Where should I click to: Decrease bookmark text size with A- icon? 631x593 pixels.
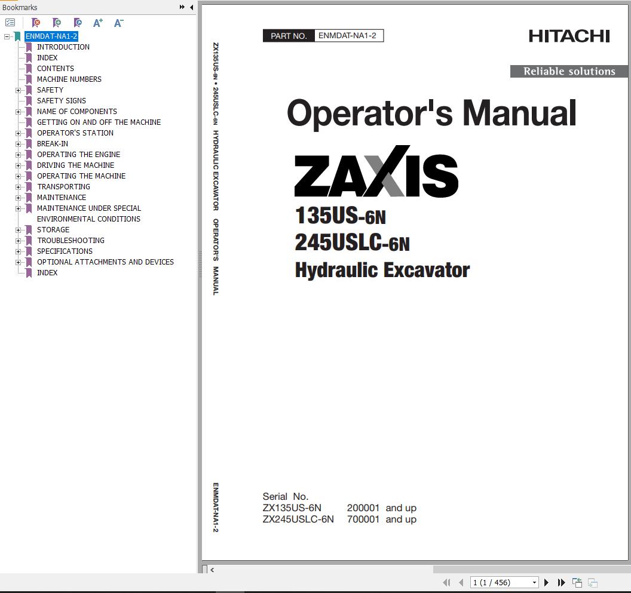pyautogui.click(x=119, y=23)
